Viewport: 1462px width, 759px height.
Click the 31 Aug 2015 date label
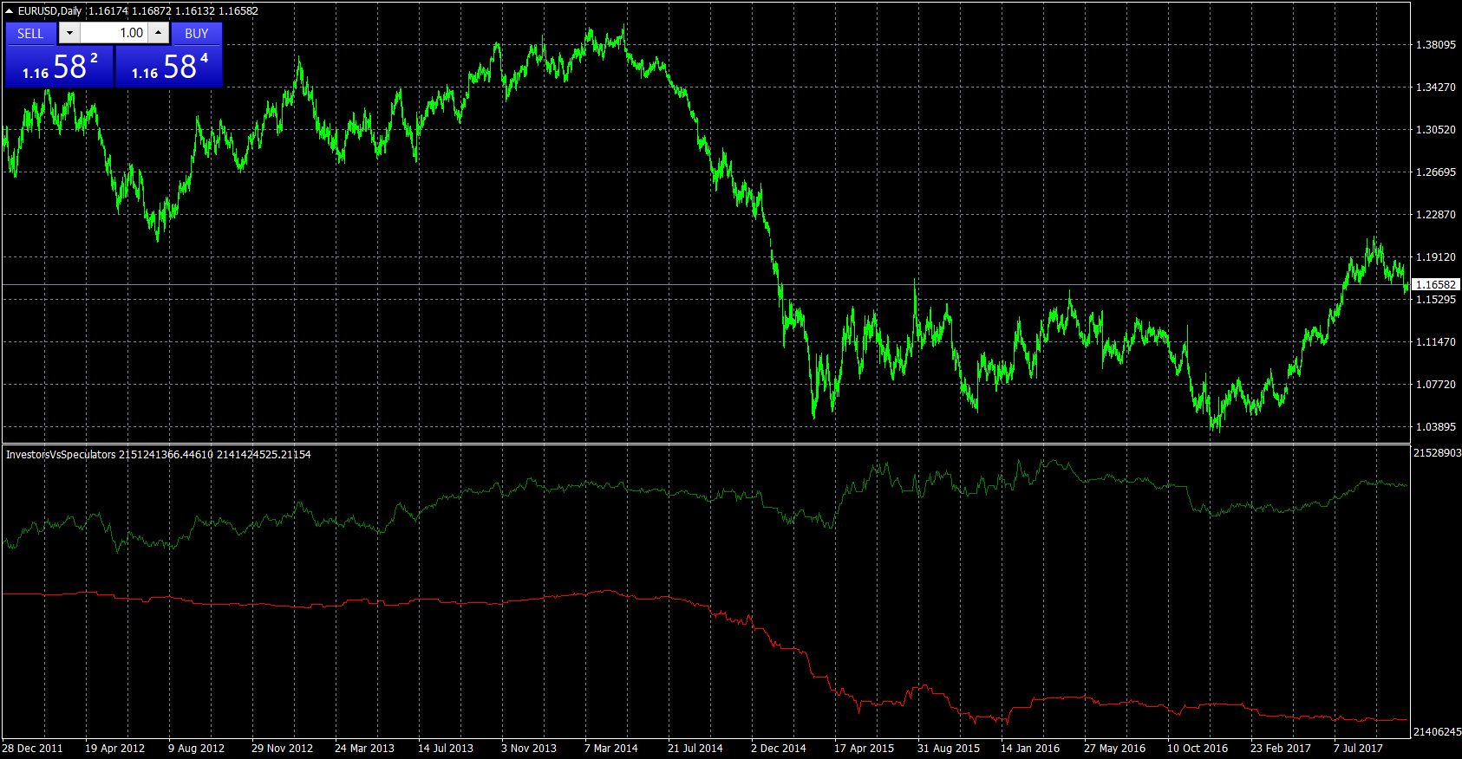pos(949,748)
